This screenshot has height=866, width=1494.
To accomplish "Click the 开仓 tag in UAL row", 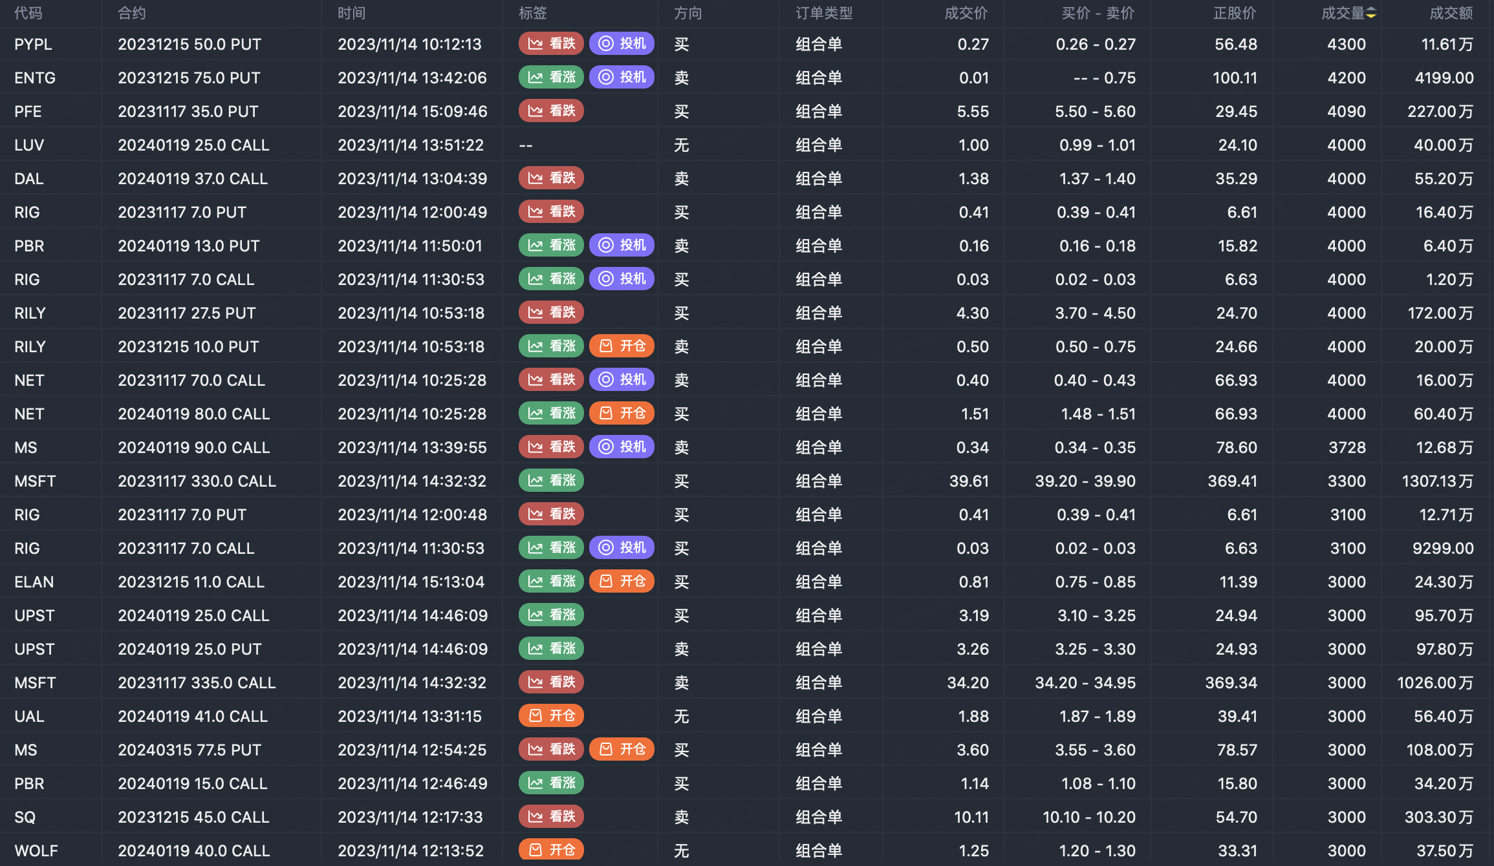I will (x=551, y=715).
